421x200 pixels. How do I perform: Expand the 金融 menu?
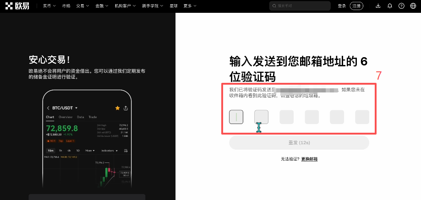[102, 6]
